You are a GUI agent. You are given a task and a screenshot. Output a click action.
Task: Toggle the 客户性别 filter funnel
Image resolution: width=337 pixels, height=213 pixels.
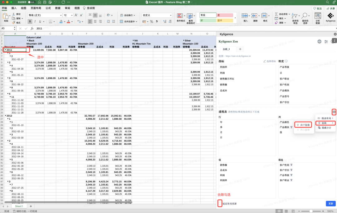click(x=291, y=165)
